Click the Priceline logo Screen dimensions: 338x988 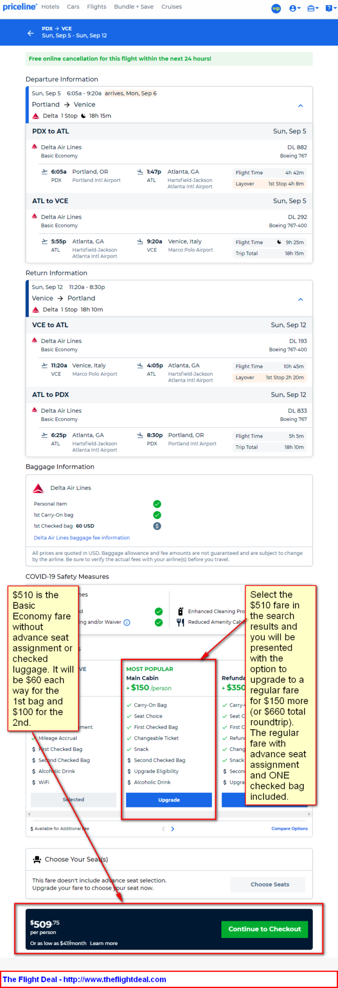(20, 7)
